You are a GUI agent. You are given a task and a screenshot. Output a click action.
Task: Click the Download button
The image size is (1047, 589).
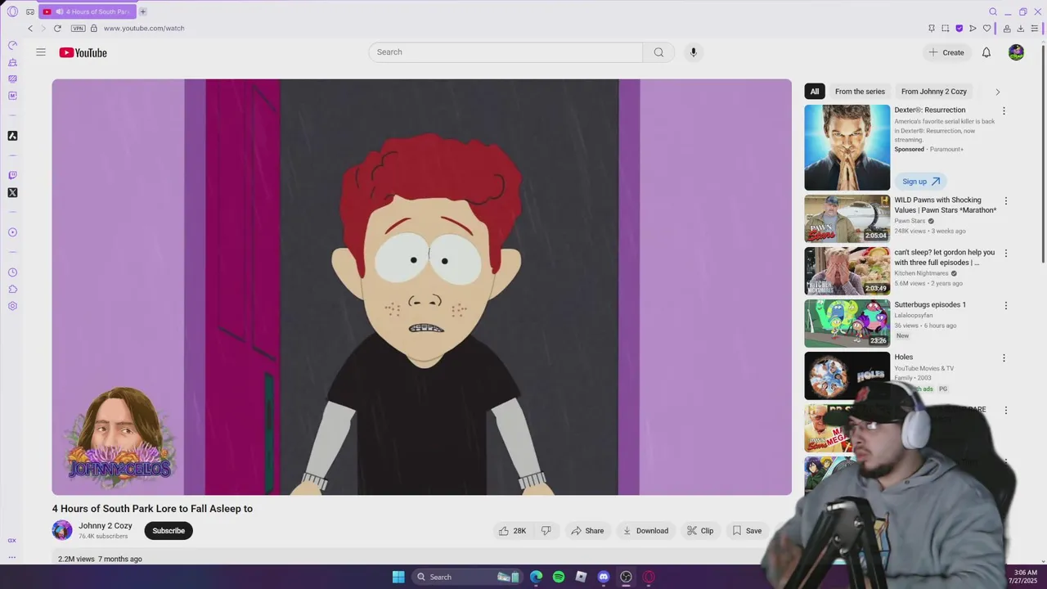click(x=646, y=531)
